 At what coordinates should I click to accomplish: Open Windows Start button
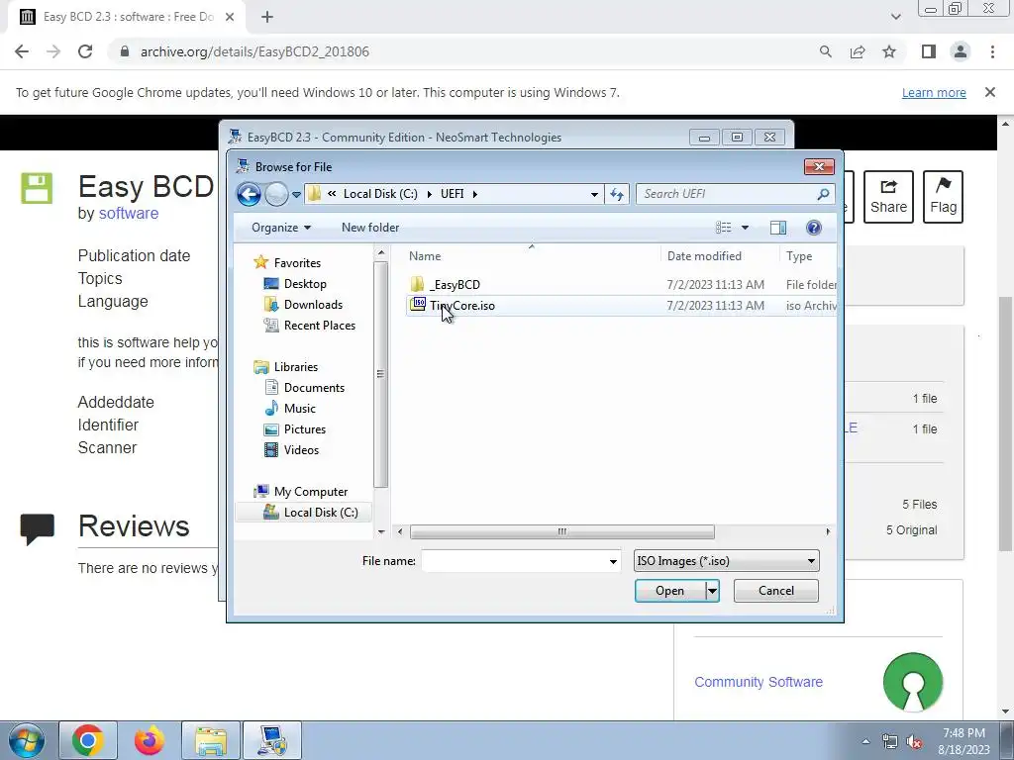(x=27, y=740)
